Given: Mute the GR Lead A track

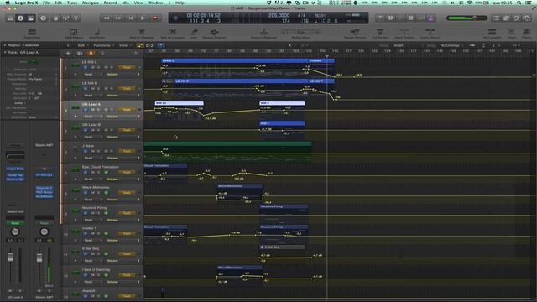Looking at the screenshot, I should click(x=93, y=110).
